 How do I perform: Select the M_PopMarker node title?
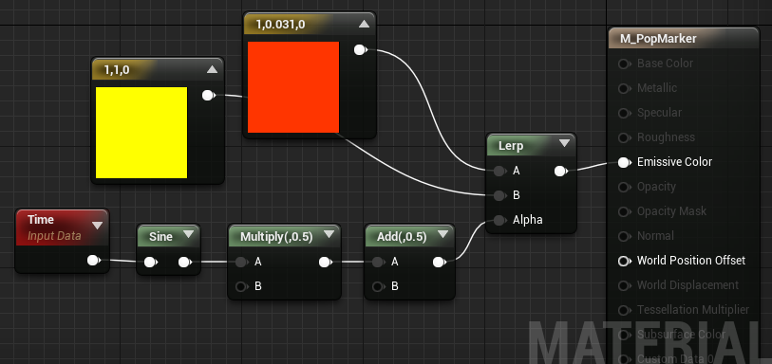pyautogui.click(x=658, y=39)
